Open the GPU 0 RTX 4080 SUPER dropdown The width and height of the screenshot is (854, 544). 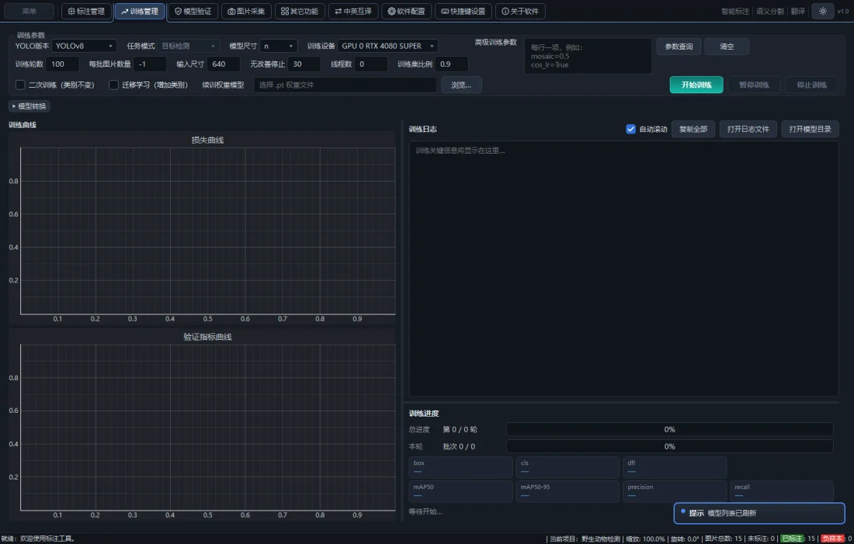tap(387, 47)
